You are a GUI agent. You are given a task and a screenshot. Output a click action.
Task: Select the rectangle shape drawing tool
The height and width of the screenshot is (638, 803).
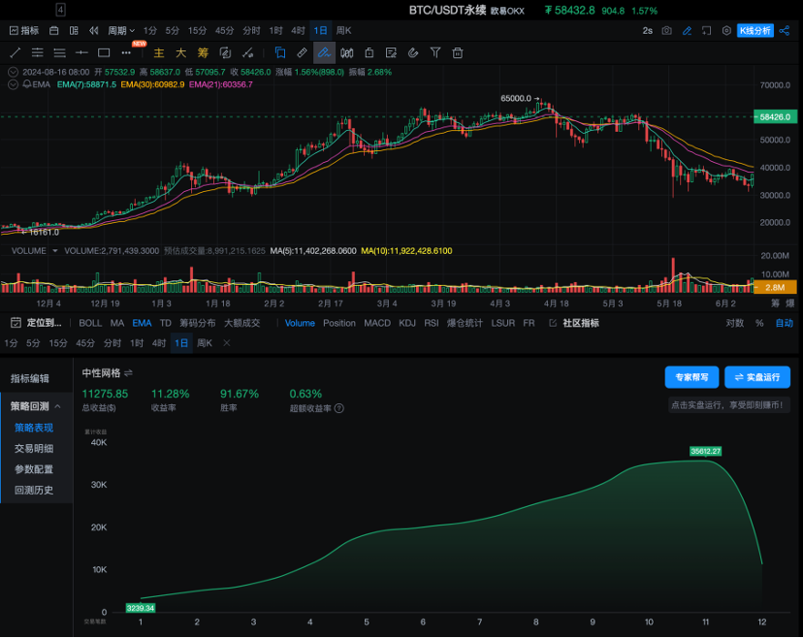click(x=104, y=52)
